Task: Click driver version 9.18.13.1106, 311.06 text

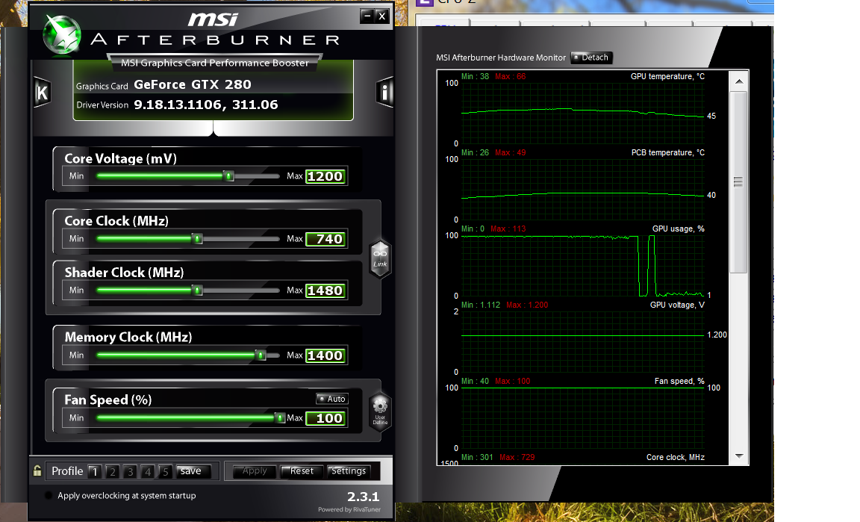Action: click(206, 105)
